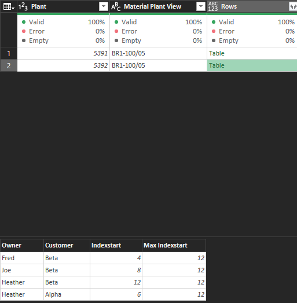Click Max Indexstart 12 in Fred's row
This screenshot has width=297, height=303.
tap(174, 258)
